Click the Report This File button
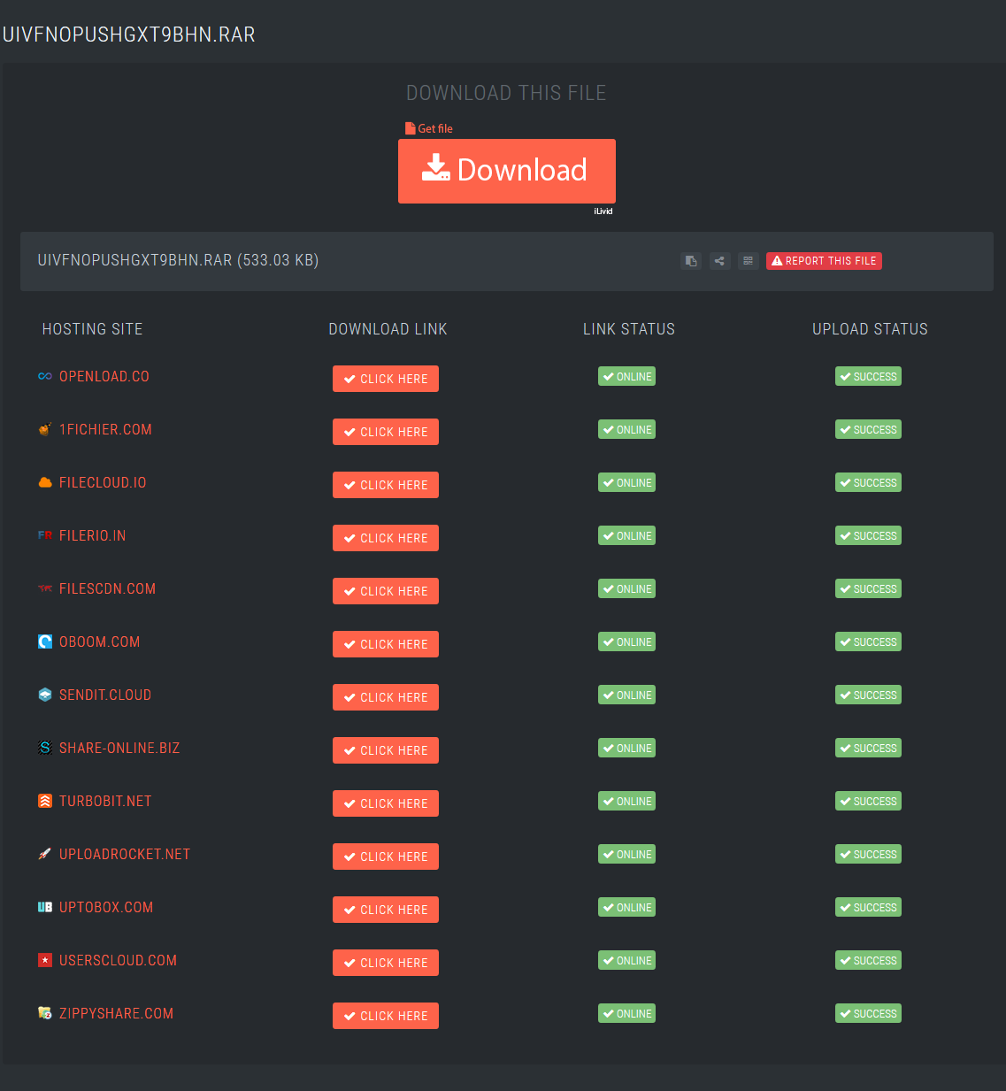This screenshot has height=1091, width=1006. pos(824,261)
